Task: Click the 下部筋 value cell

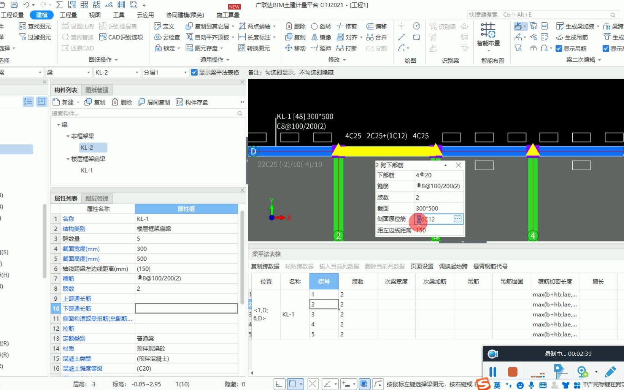Action: [439, 175]
